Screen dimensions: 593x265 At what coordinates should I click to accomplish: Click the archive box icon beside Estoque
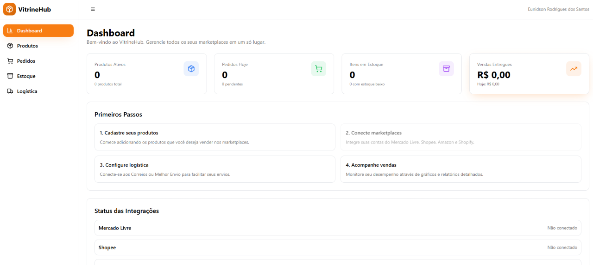(10, 76)
